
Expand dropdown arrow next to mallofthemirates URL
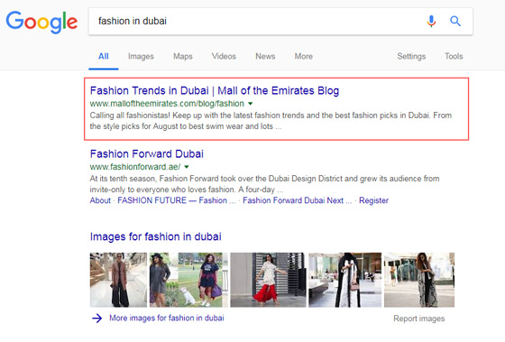[x=251, y=104]
